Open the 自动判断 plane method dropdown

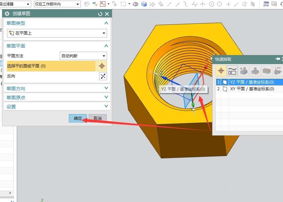[83, 56]
